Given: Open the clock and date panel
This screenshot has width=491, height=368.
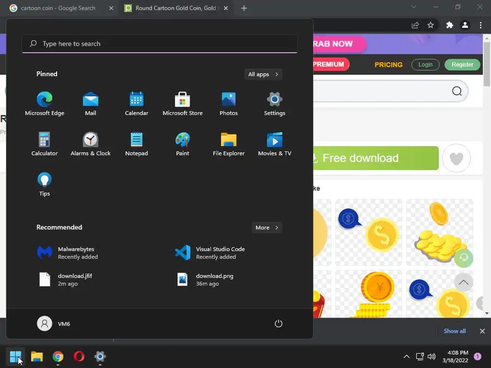Looking at the screenshot, I should tap(456, 356).
